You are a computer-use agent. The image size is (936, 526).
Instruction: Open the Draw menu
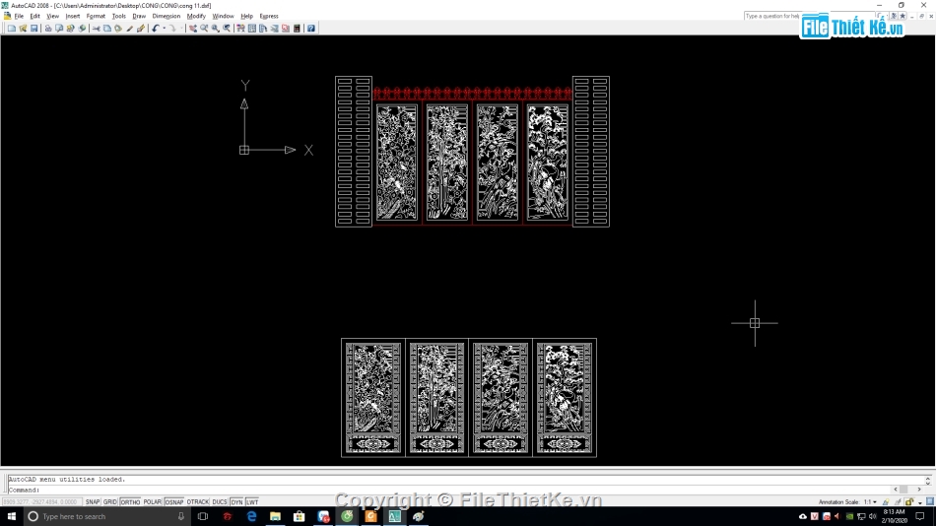139,16
